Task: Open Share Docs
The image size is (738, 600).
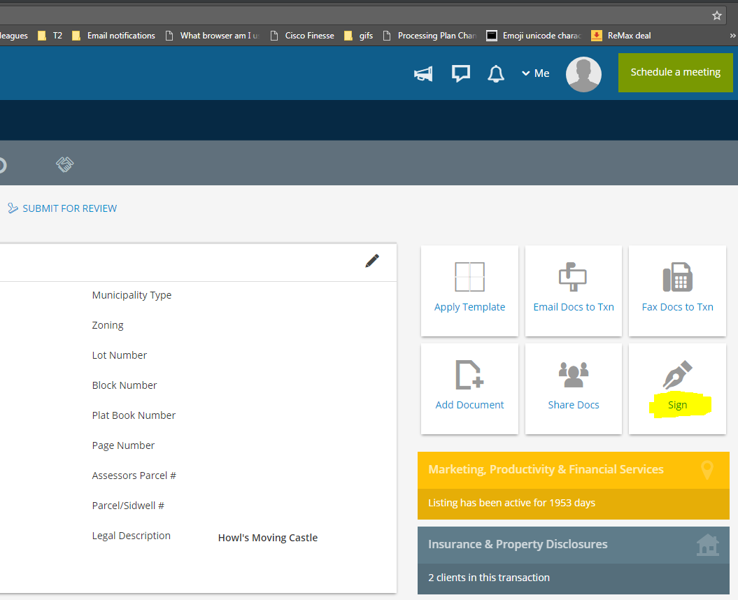Action: pos(573,376)
